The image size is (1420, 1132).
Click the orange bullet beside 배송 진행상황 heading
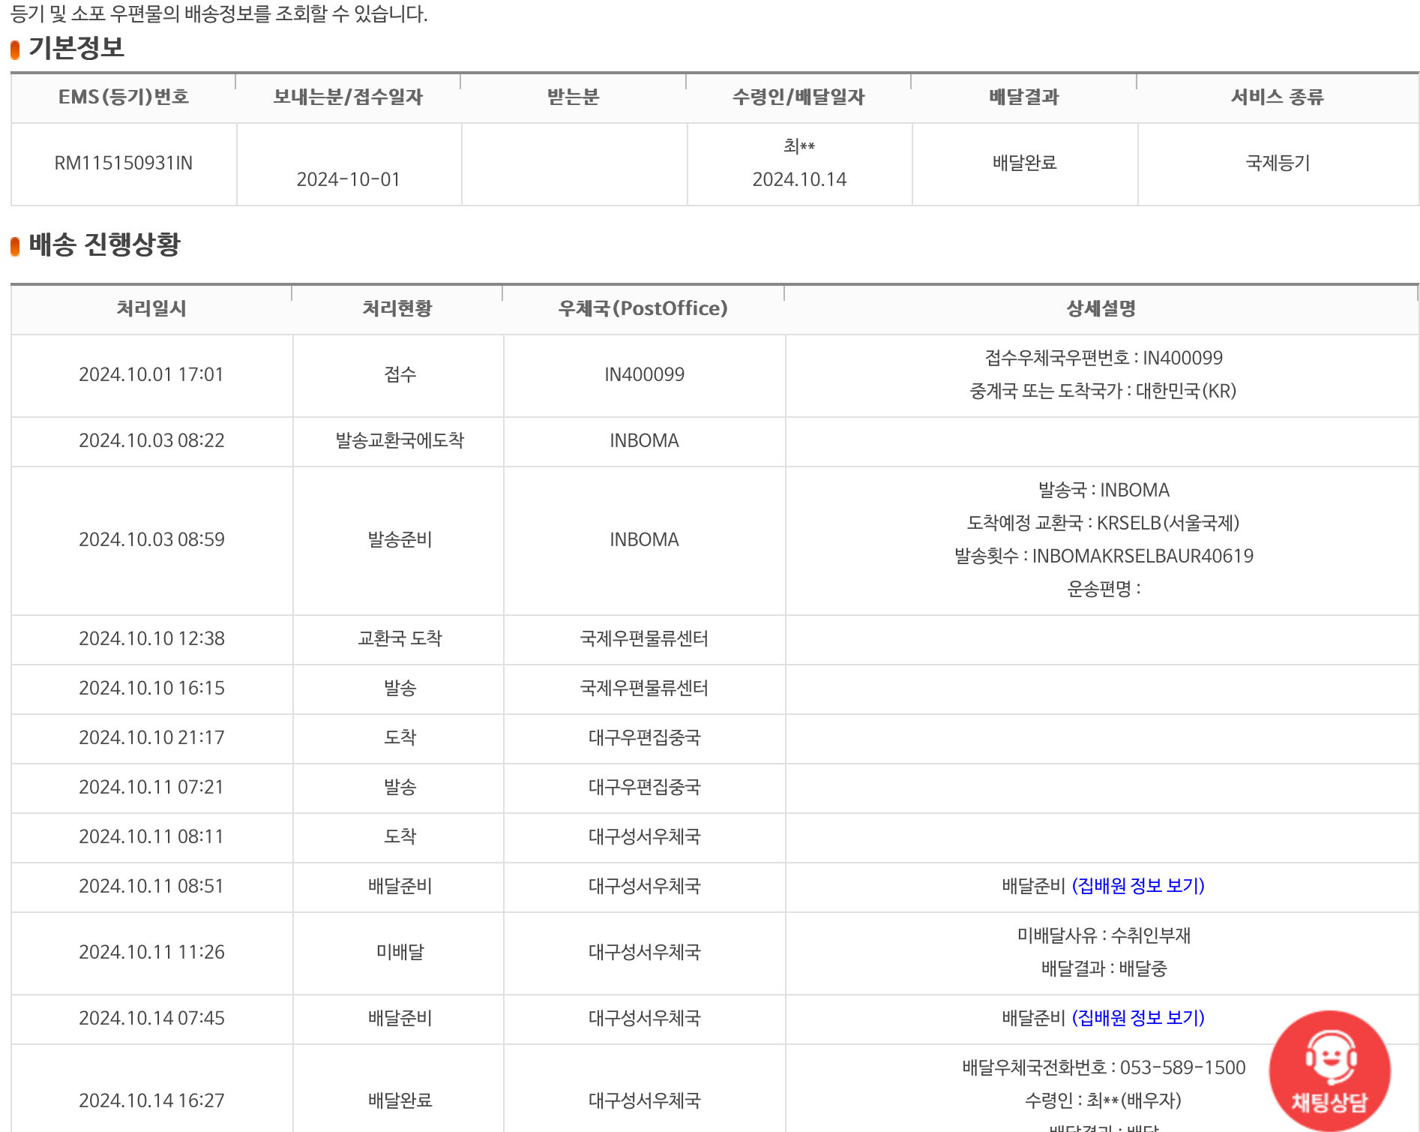coord(15,246)
